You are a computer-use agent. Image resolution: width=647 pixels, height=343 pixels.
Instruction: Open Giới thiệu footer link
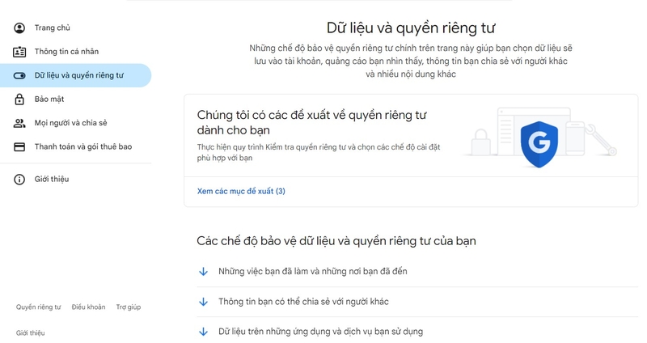click(x=31, y=332)
